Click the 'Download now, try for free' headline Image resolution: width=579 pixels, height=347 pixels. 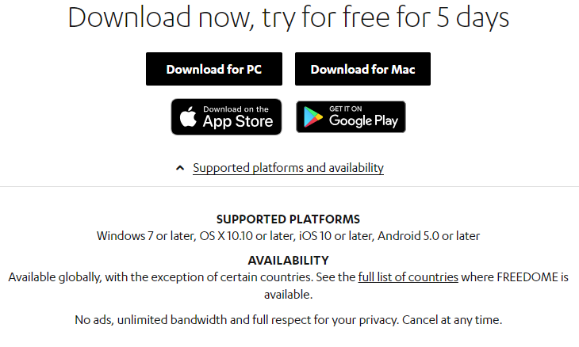pyautogui.click(x=289, y=17)
